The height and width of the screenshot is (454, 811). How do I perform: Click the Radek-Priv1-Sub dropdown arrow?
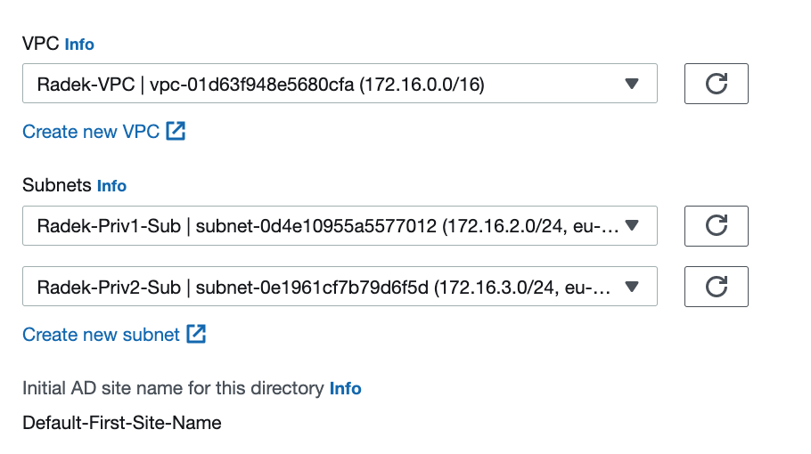pyautogui.click(x=632, y=225)
